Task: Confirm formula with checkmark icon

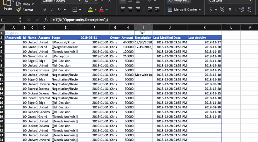Action: [37, 20]
